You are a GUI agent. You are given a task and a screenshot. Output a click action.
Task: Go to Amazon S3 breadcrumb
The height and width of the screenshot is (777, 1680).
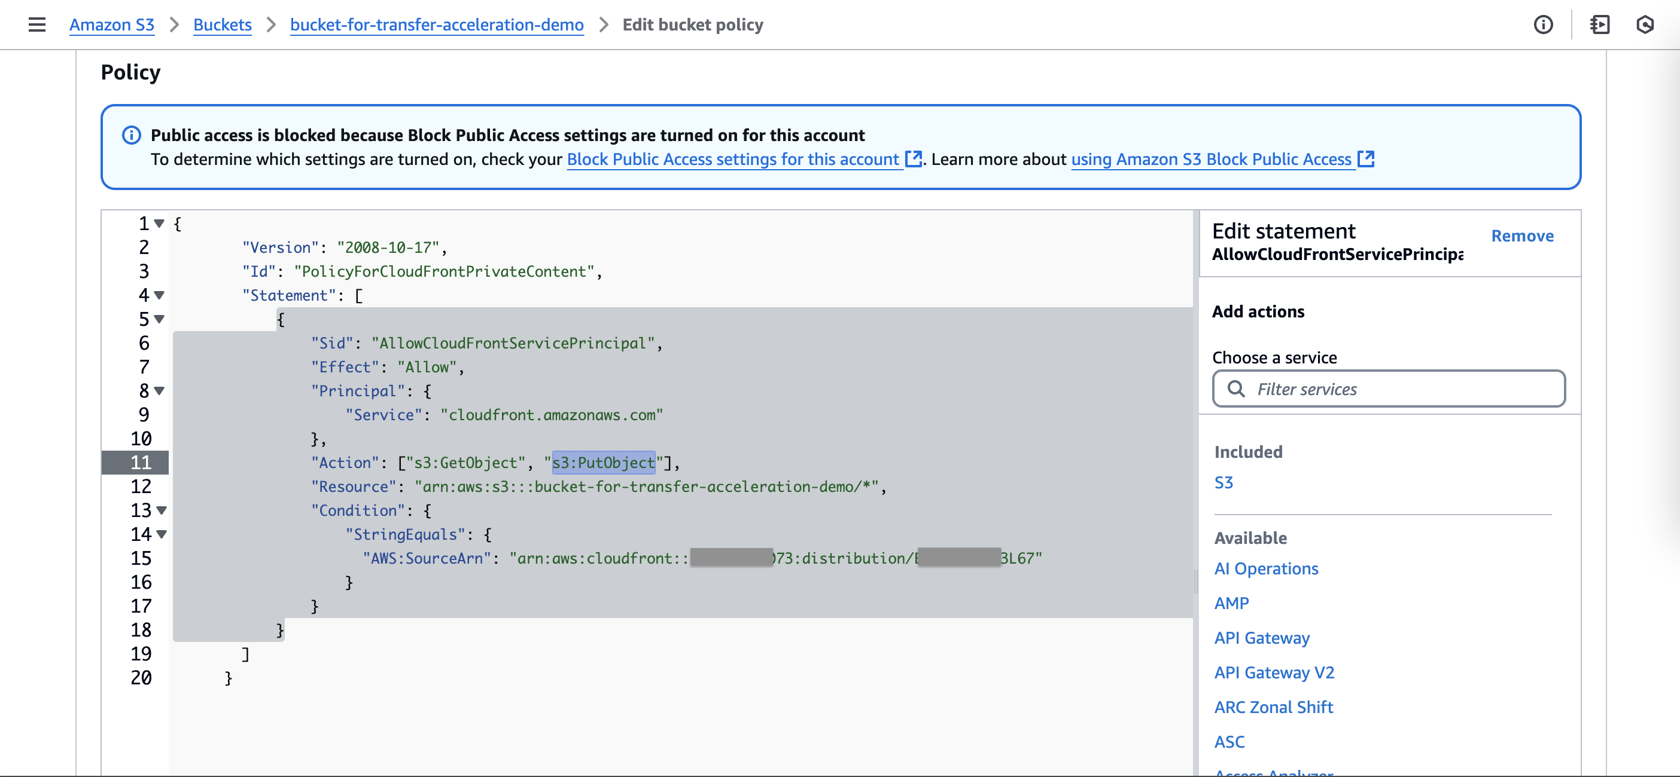click(111, 25)
